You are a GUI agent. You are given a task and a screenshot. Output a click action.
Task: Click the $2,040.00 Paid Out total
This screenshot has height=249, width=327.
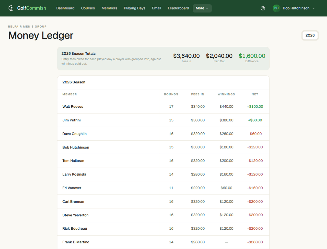[x=219, y=56]
